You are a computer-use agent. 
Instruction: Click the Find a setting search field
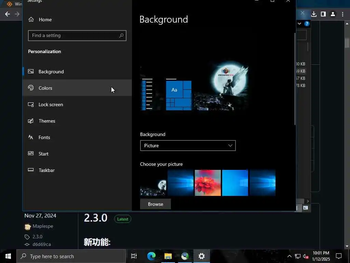point(77,36)
